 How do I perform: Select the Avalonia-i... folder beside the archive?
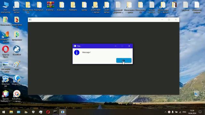coord(62,6)
